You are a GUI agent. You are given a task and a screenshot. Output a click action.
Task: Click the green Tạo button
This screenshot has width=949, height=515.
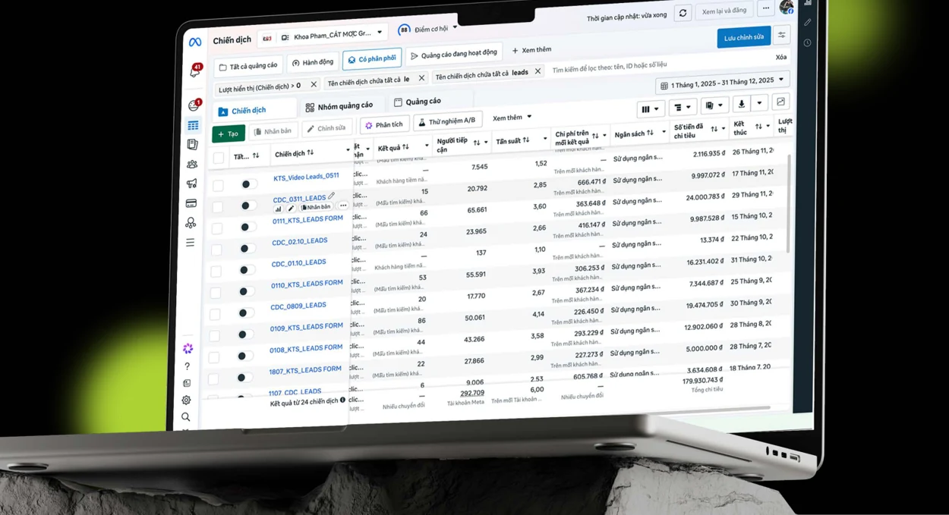pos(228,133)
